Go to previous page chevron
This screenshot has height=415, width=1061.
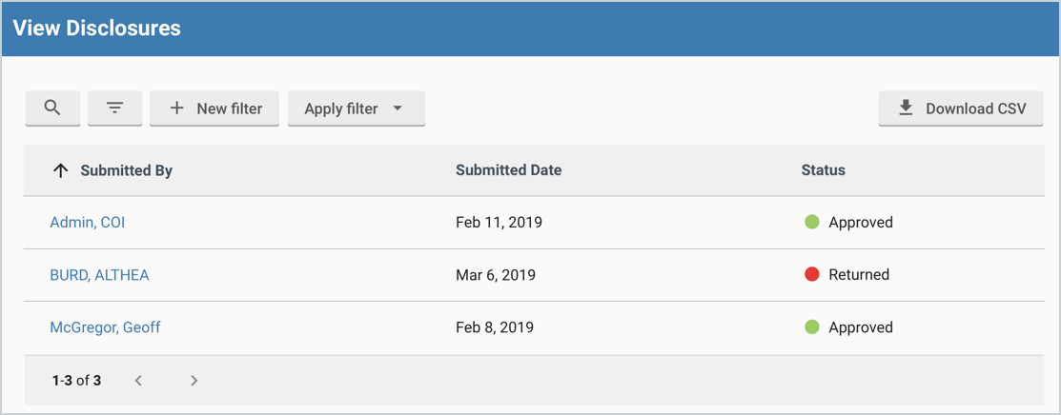(x=138, y=381)
